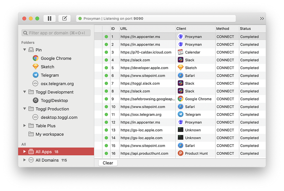284x191 pixels.
Task: Select the https://safebrowsing.googleap... URL
Action: pos(148,99)
